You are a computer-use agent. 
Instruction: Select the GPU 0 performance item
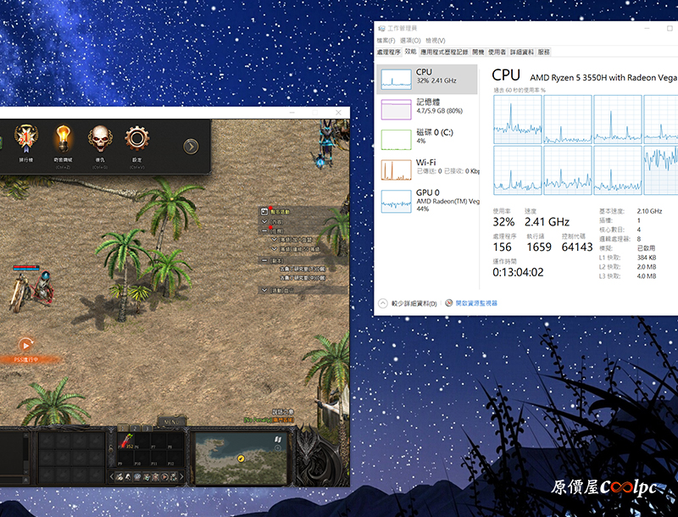pyautogui.click(x=427, y=201)
